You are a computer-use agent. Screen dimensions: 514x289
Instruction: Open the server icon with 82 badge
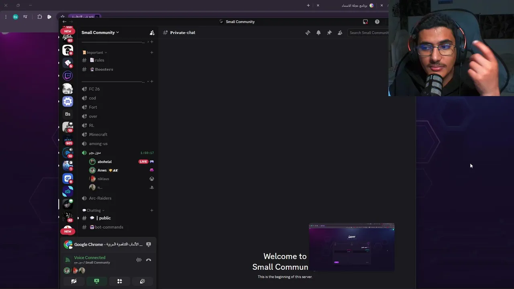pos(67,37)
